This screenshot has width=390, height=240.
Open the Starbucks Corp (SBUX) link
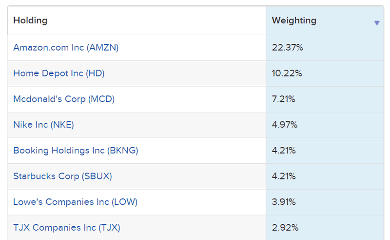point(62,176)
